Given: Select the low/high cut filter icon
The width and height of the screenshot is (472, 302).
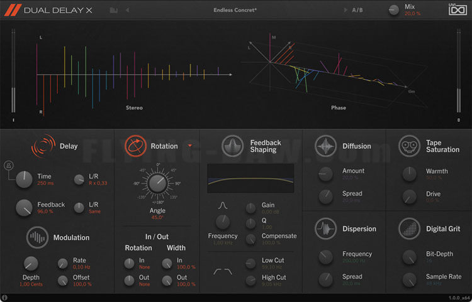Looking at the screenshot, I should 223,272.
